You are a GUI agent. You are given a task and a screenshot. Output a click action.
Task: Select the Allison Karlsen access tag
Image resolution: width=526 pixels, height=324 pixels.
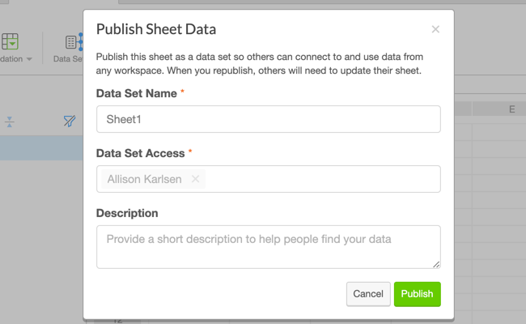coord(144,179)
